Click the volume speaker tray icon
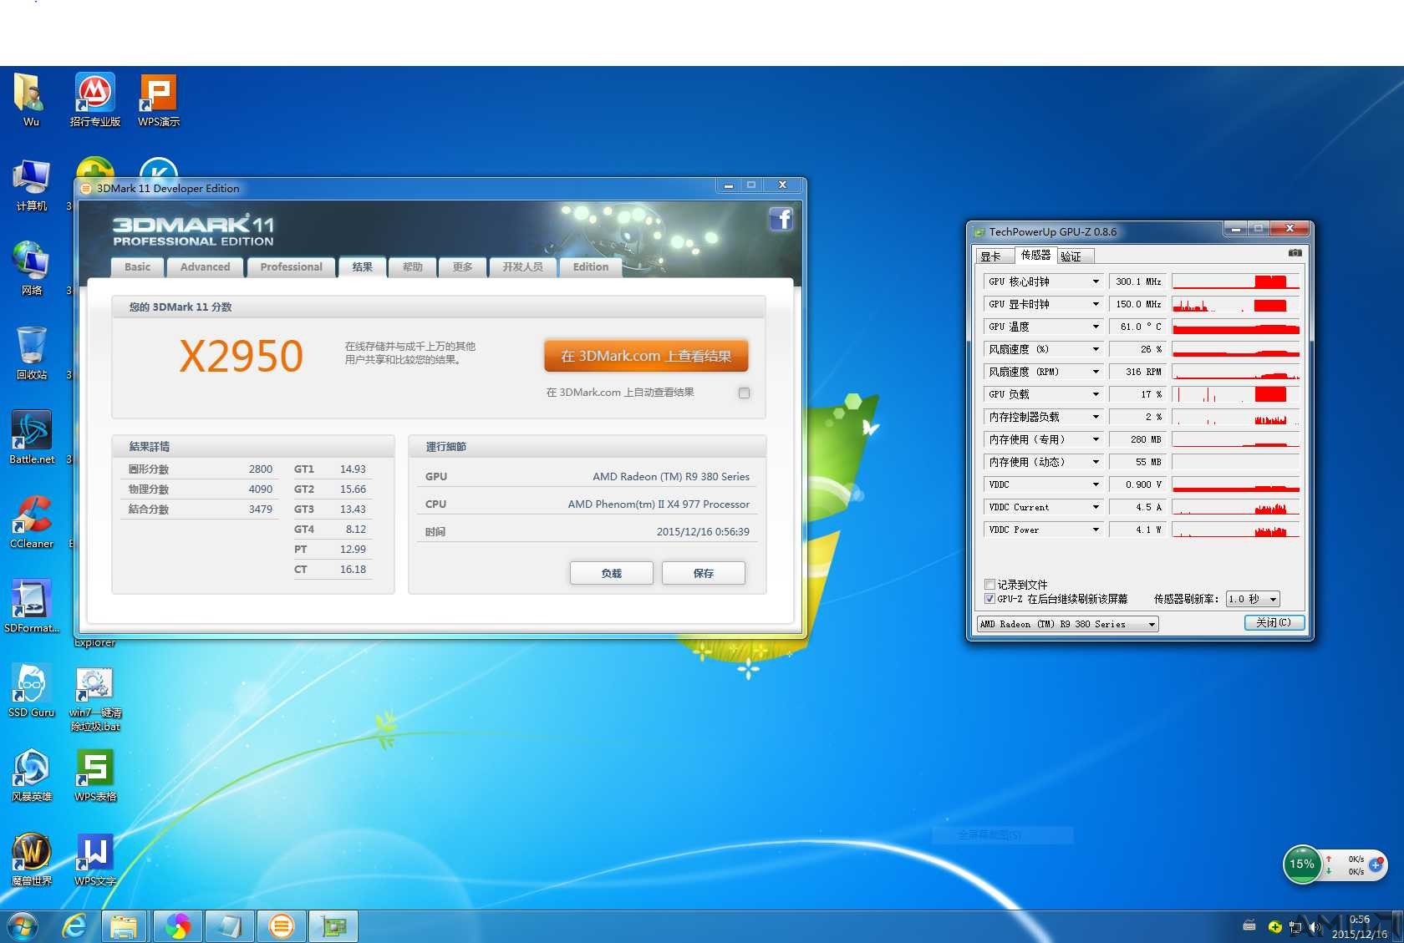The image size is (1404, 943). tap(1315, 926)
